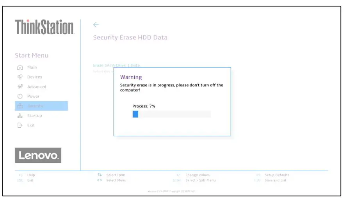Image resolution: width=349 pixels, height=202 pixels.
Task: Click the erase progress bar at 7%
Action: [x=172, y=114]
